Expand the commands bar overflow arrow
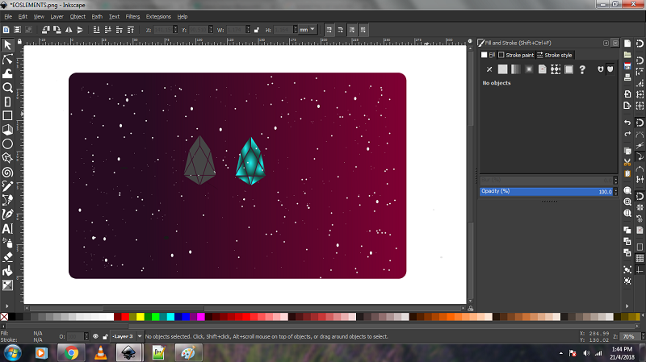The height and width of the screenshot is (362, 646). tap(627, 306)
